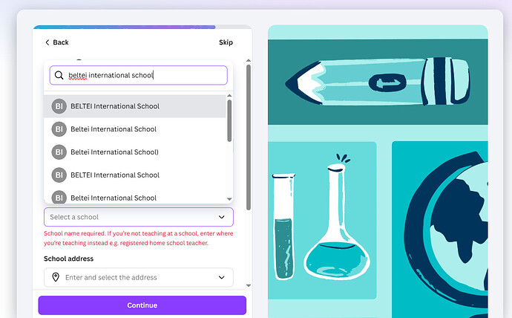
Task: Choose the last visible Beltei International School result
Action: pos(134,196)
